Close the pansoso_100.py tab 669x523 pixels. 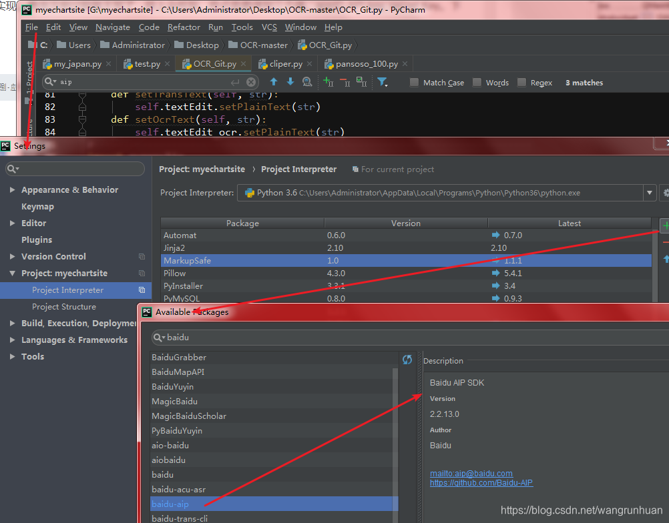point(405,64)
